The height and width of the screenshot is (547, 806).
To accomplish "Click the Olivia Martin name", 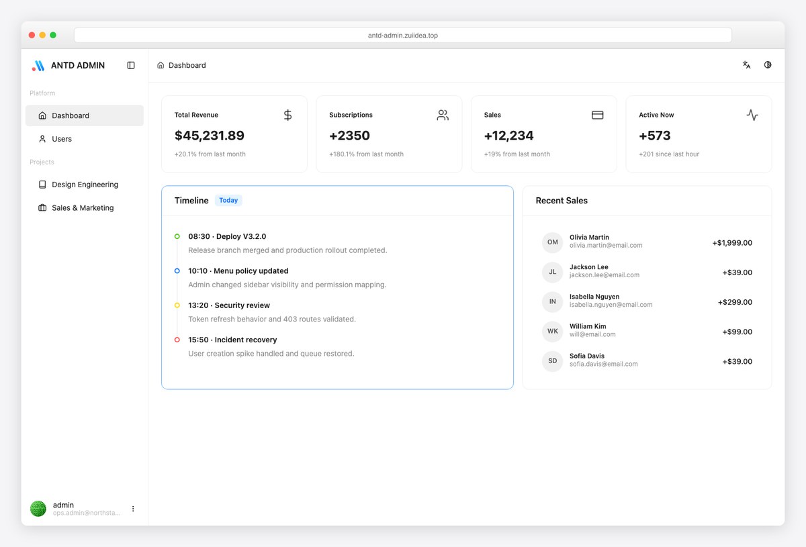I will click(x=590, y=238).
